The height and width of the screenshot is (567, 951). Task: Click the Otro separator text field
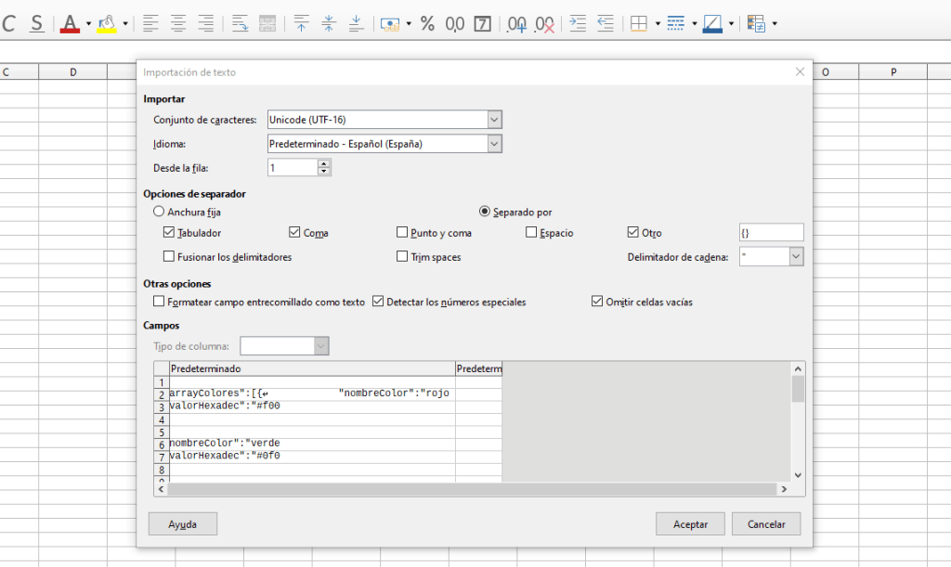[x=771, y=233]
